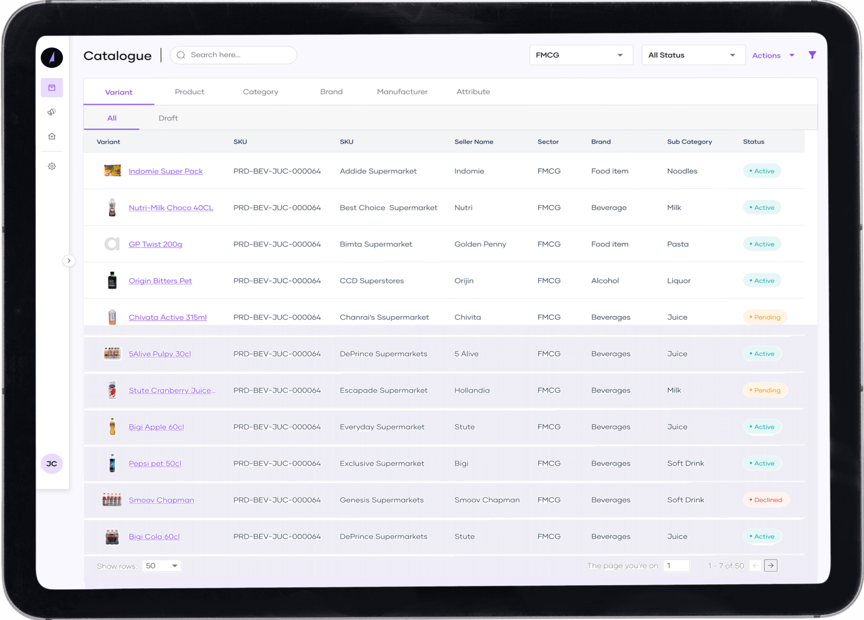Open the All Status dropdown

[693, 55]
